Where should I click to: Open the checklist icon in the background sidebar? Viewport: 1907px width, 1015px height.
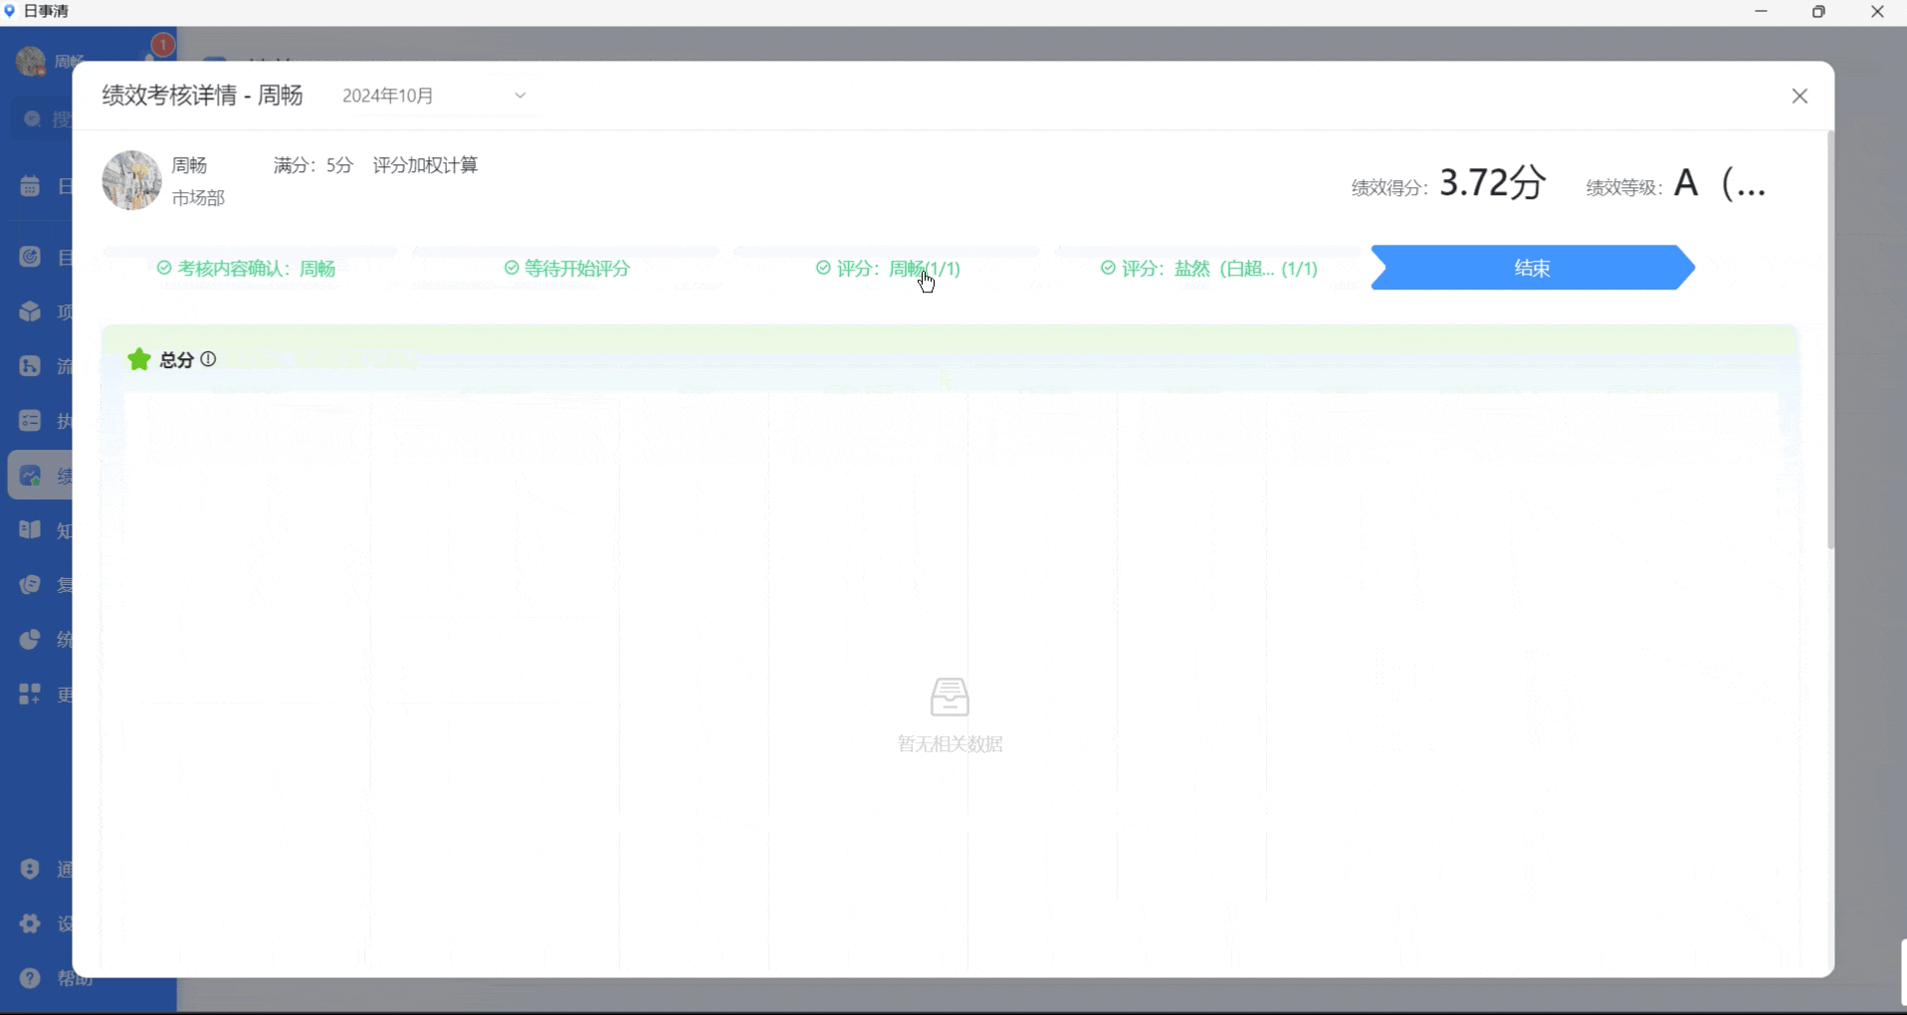(x=31, y=421)
